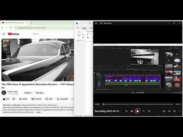Go to Media Player home
The image size is (183, 137).
pyautogui.click(x=96, y=23)
